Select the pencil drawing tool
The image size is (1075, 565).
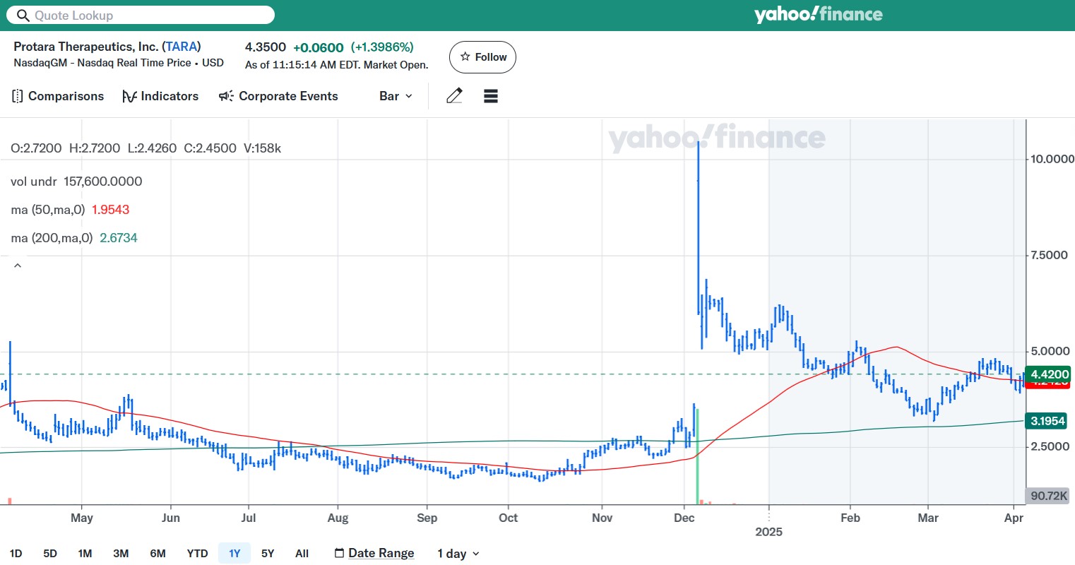pyautogui.click(x=454, y=96)
